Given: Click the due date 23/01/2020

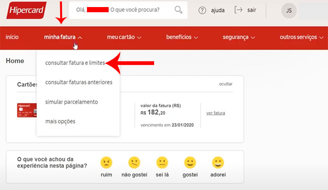Looking at the screenshot, I should pos(183,125).
